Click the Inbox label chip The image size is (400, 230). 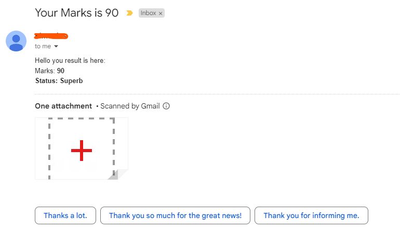148,13
